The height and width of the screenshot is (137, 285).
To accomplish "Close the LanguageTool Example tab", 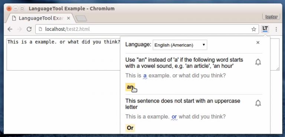I will [68, 18].
